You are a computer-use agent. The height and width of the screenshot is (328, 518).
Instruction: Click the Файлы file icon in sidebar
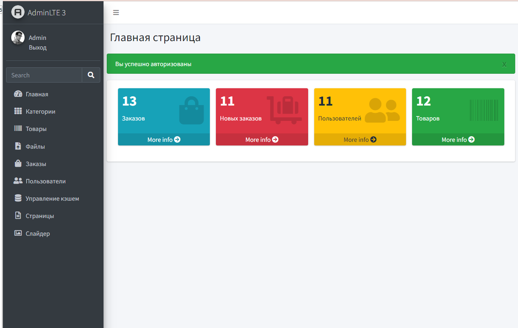click(17, 146)
